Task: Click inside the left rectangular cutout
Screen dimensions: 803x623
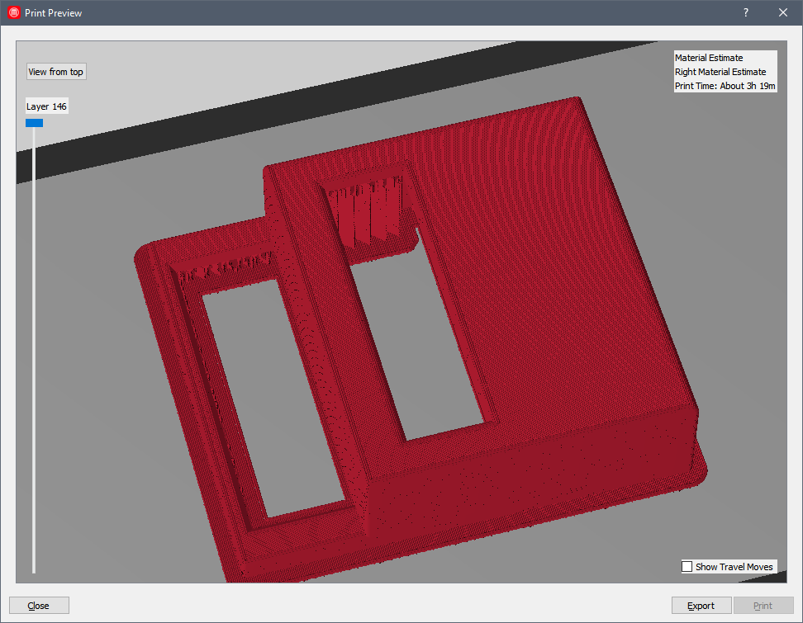Action: (x=273, y=396)
